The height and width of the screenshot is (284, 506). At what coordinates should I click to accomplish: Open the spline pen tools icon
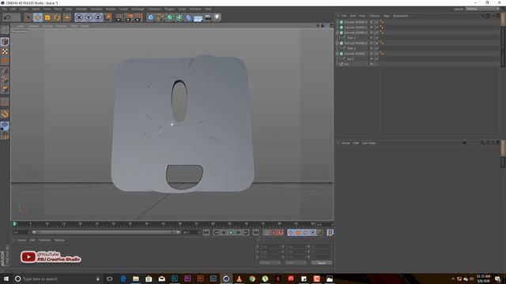coord(160,17)
